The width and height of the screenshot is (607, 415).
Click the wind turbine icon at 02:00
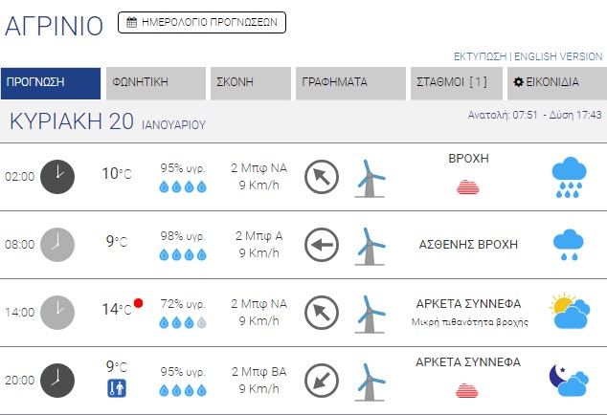coord(371,177)
